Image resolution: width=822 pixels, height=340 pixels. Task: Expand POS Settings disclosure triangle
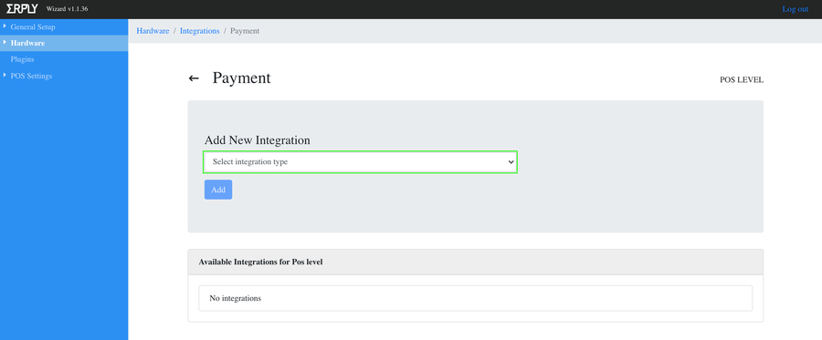coord(5,76)
